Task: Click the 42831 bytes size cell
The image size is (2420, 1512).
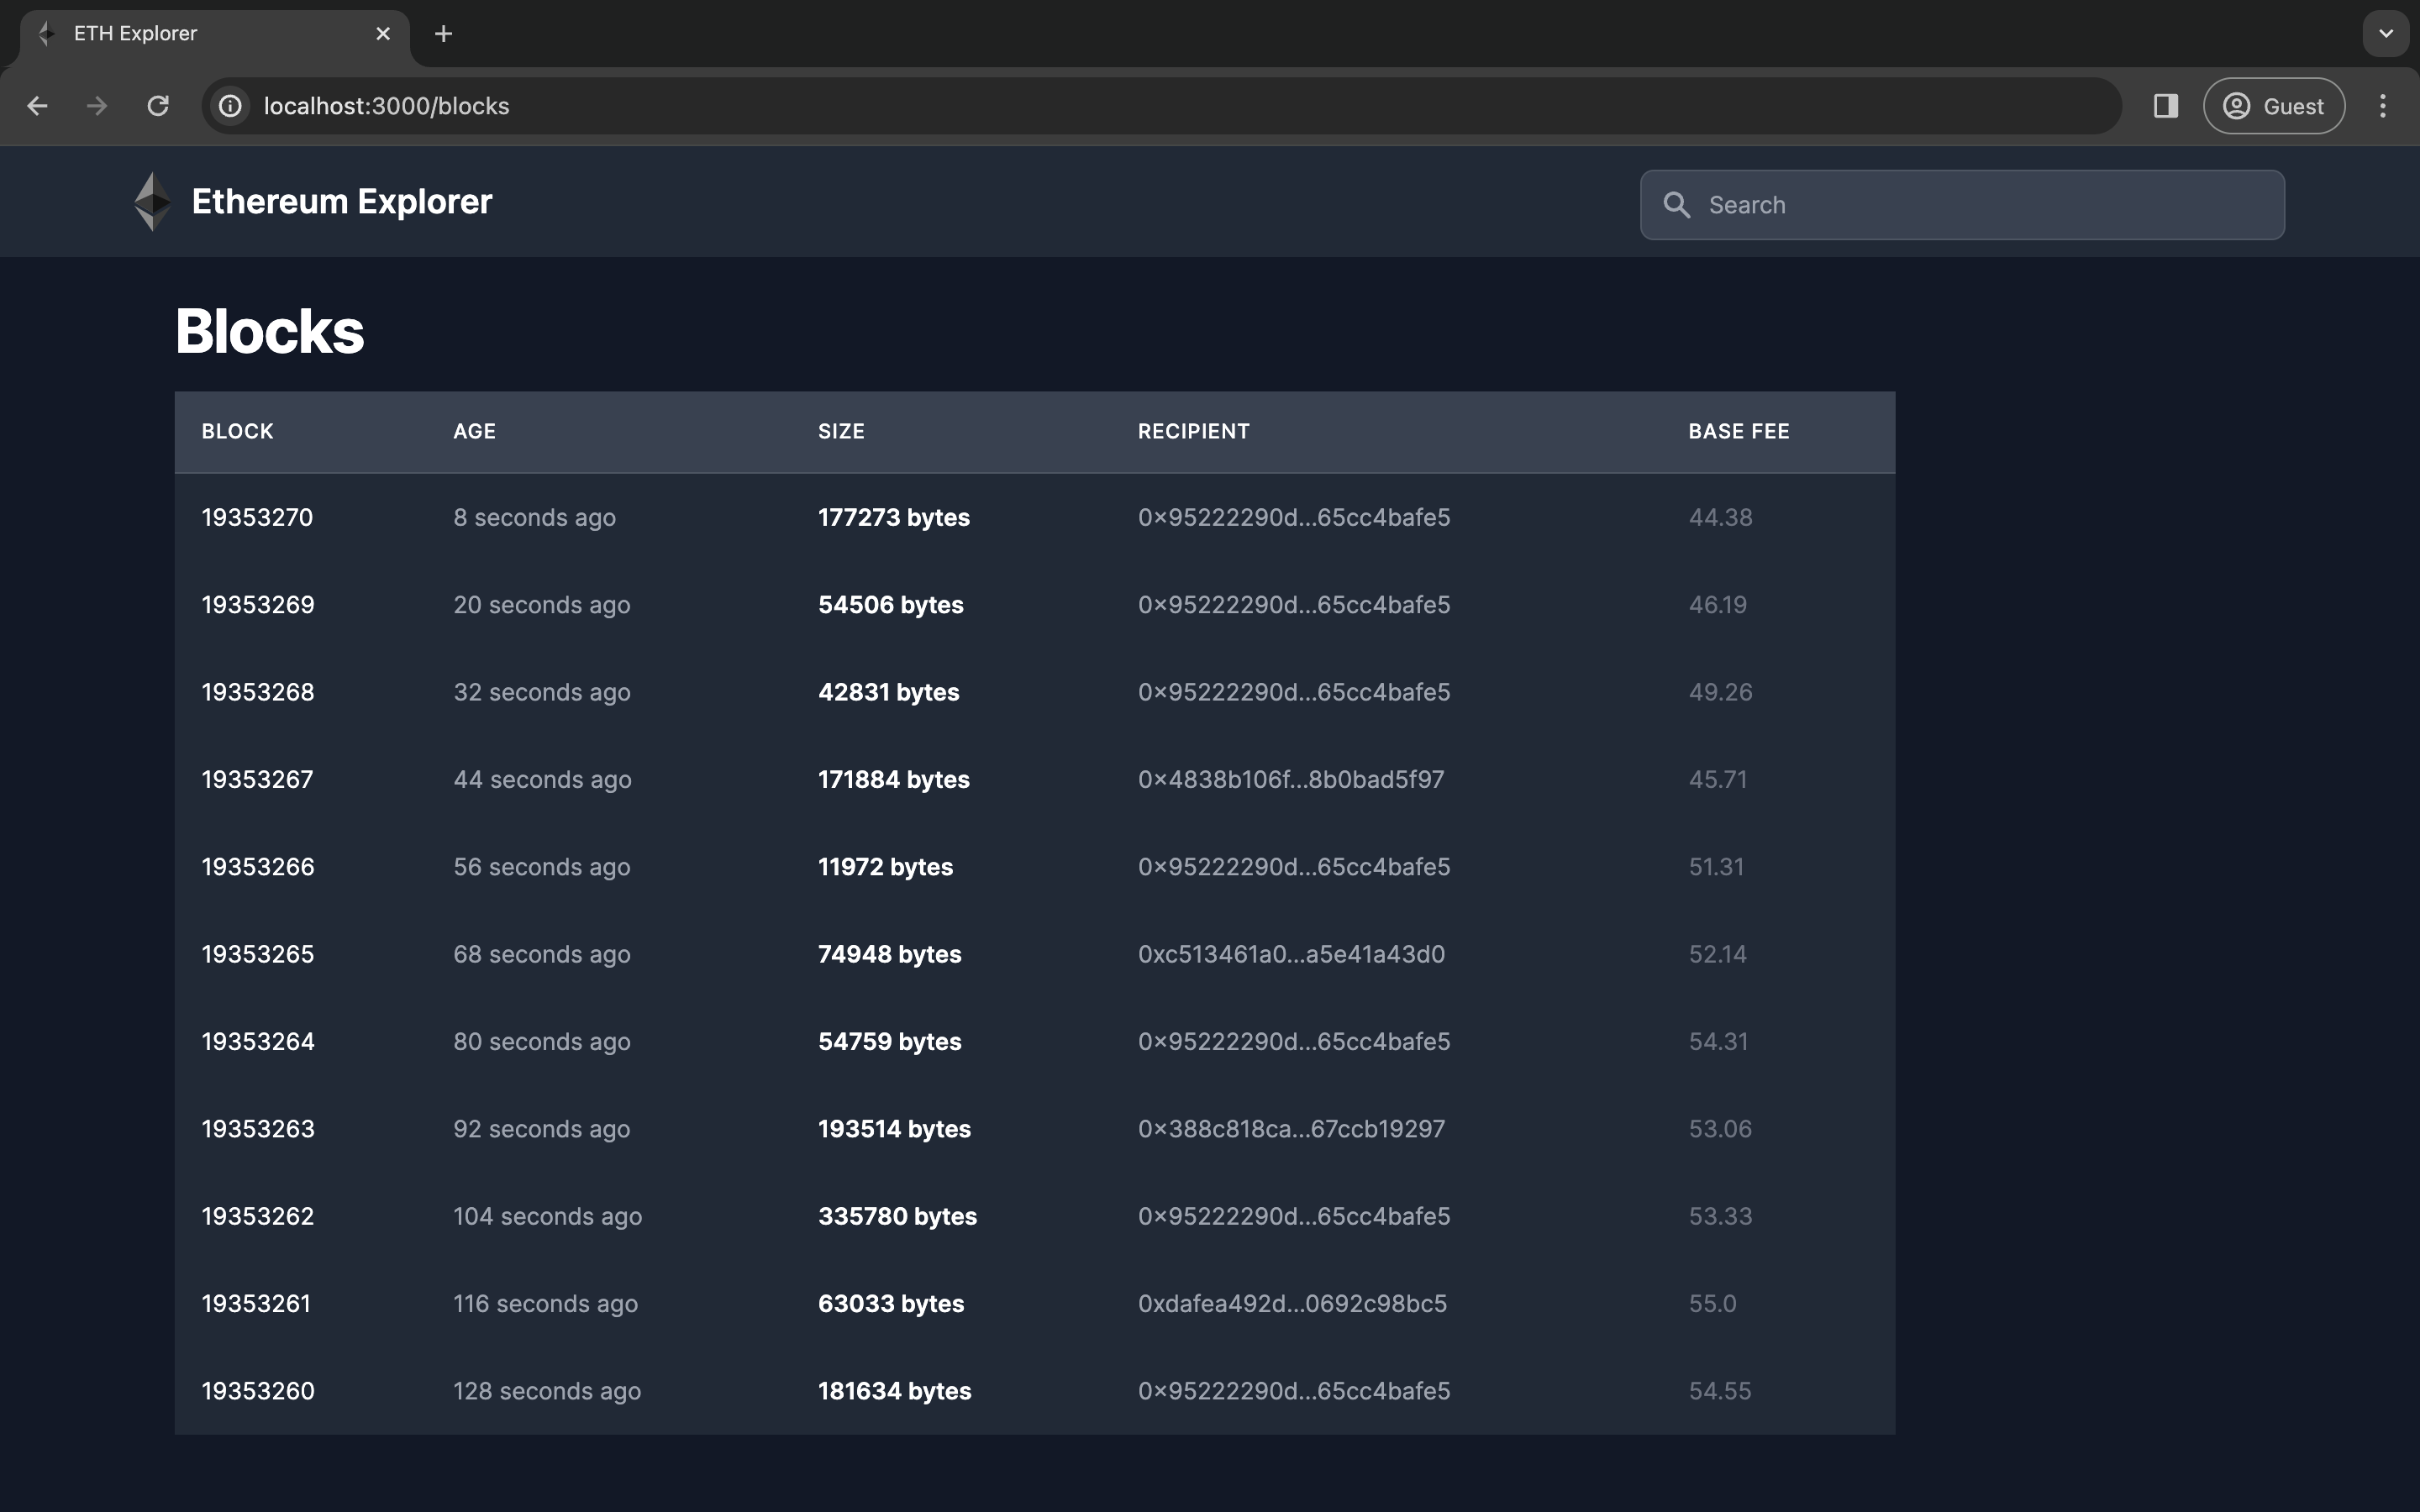Action: click(x=889, y=692)
